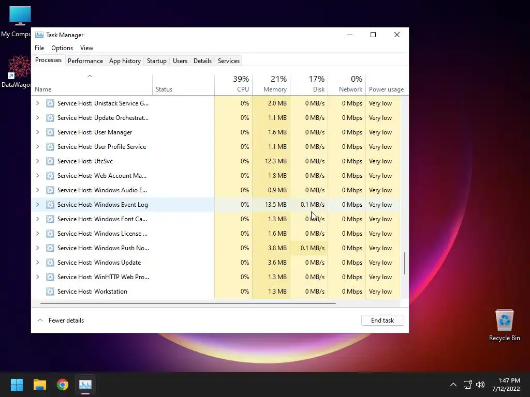Screen dimensions: 530x397
Task: Expand Service Host: UtcSvc
Action: pyautogui.click(x=37, y=161)
